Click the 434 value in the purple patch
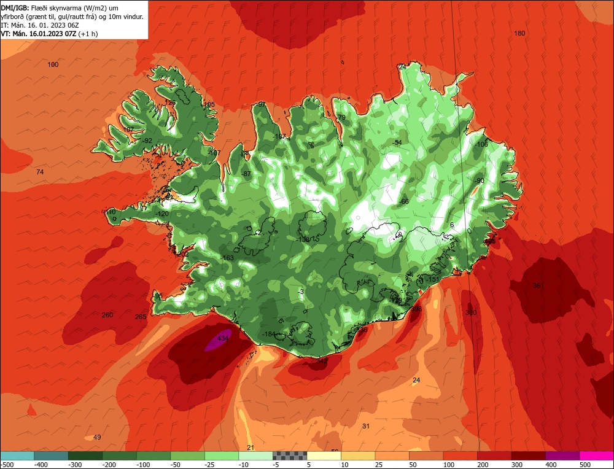614x469 pixels. point(222,338)
